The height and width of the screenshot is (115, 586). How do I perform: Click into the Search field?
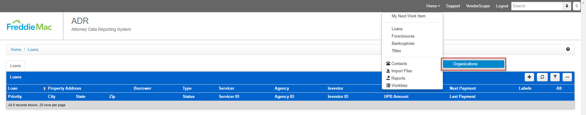(x=537, y=6)
